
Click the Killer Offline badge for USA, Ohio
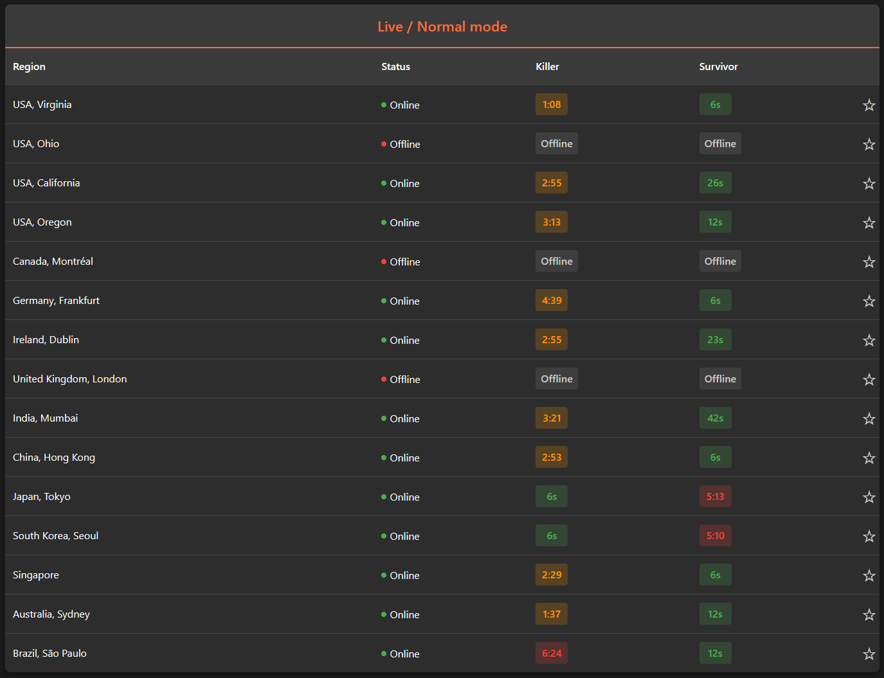557,144
